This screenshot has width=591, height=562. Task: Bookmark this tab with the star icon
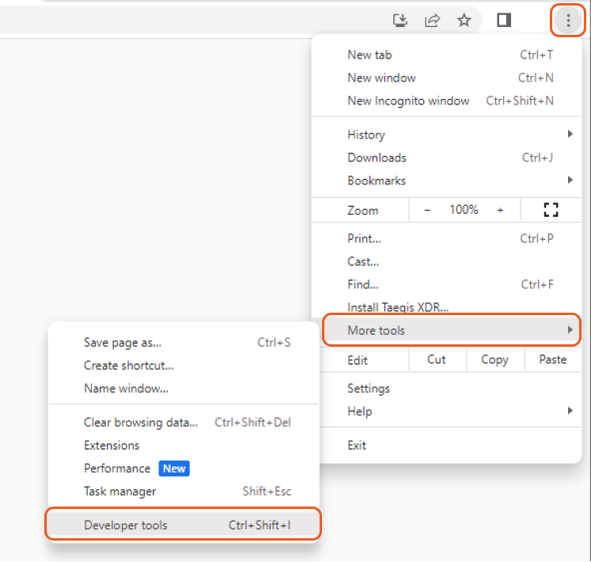(x=464, y=20)
